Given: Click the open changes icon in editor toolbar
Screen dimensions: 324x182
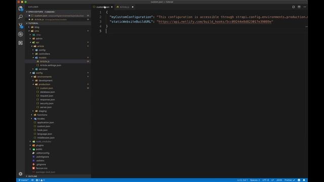Looking at the screenshot, I should (x=294, y=7).
